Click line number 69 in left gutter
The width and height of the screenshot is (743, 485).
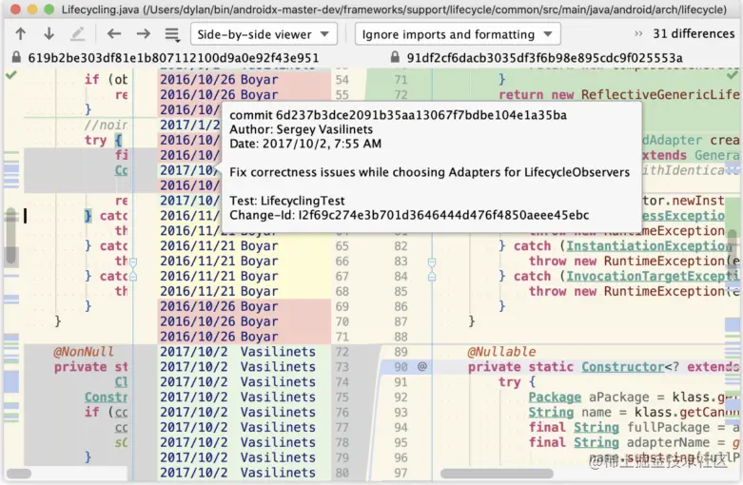[x=342, y=306]
